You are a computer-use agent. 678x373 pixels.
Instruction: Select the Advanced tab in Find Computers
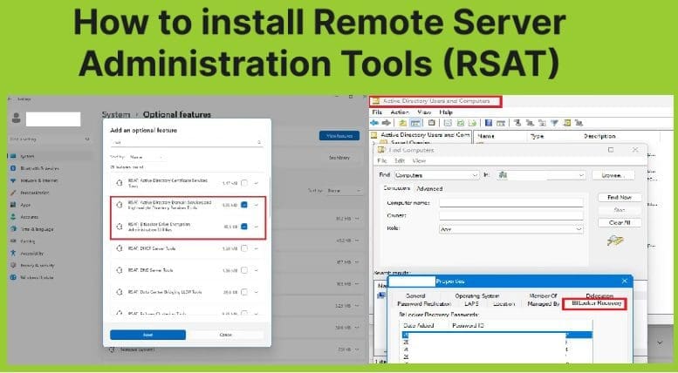pyautogui.click(x=428, y=188)
